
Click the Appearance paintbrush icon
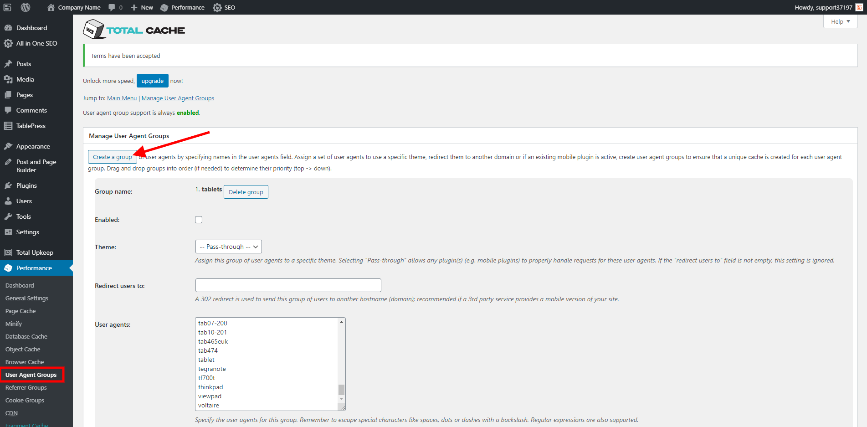click(x=8, y=146)
